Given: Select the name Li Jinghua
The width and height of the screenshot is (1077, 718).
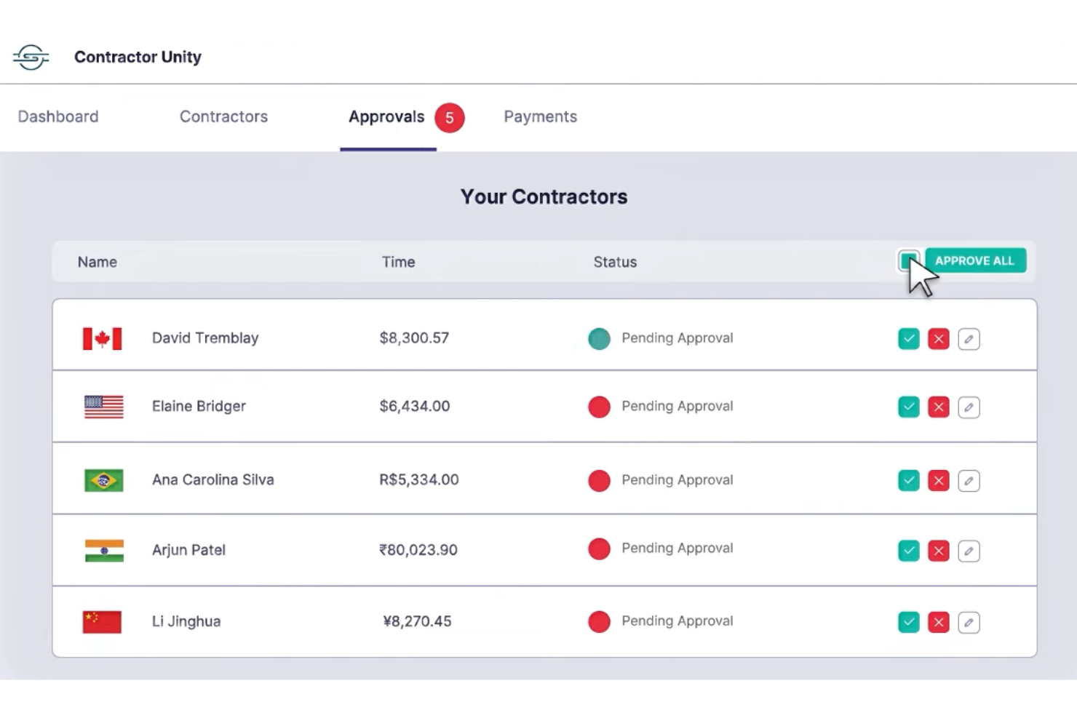Looking at the screenshot, I should [x=186, y=621].
